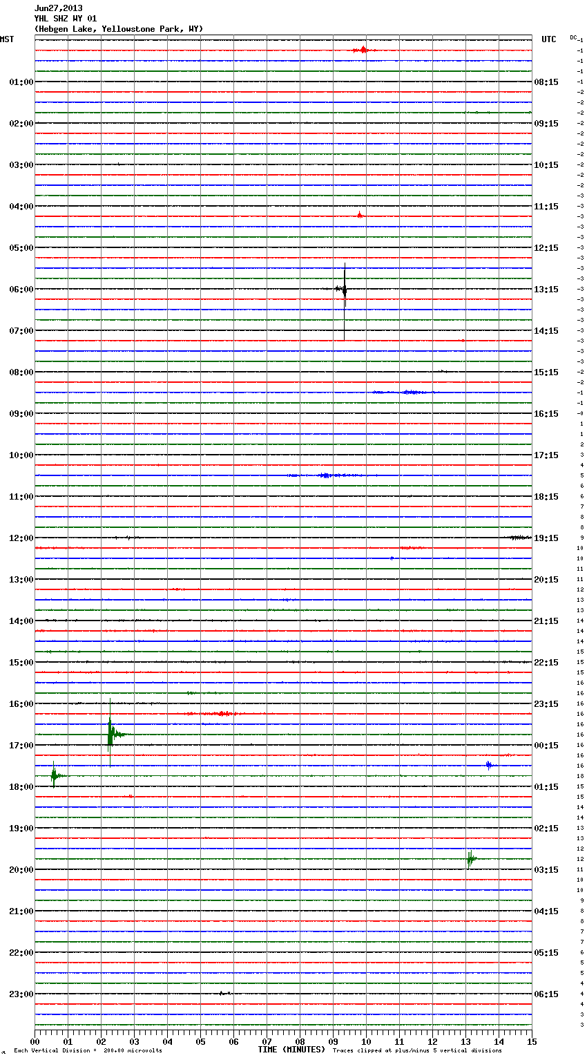The width and height of the screenshot is (587, 1060).
Task: Click the 00:15 UTC row label
Action: pyautogui.click(x=546, y=746)
